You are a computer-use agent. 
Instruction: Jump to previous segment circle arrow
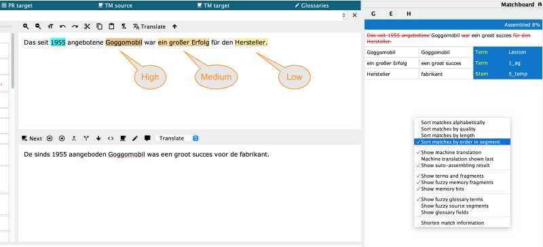(50, 138)
